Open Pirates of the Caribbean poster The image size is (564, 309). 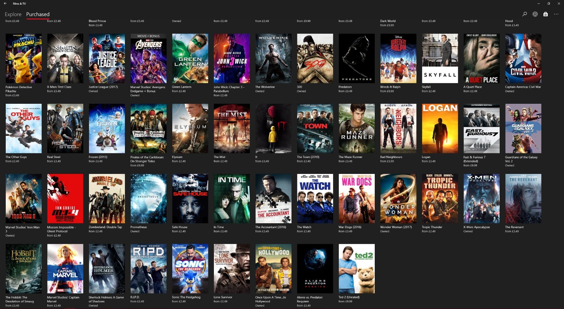coord(148,128)
